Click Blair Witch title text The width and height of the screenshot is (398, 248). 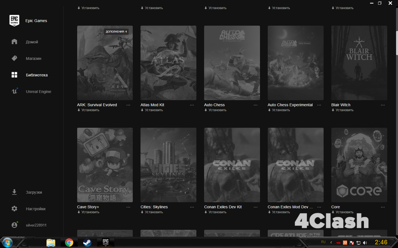pos(341,105)
